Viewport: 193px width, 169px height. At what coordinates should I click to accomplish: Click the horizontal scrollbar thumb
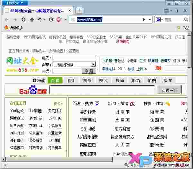point(60,159)
